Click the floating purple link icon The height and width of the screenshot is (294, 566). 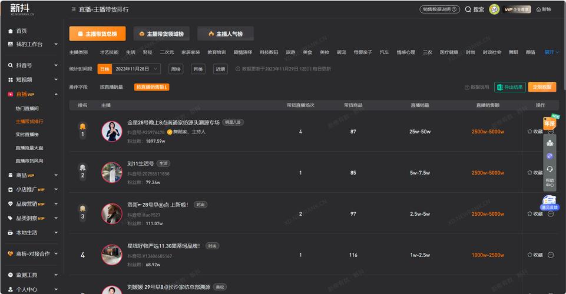click(x=550, y=156)
